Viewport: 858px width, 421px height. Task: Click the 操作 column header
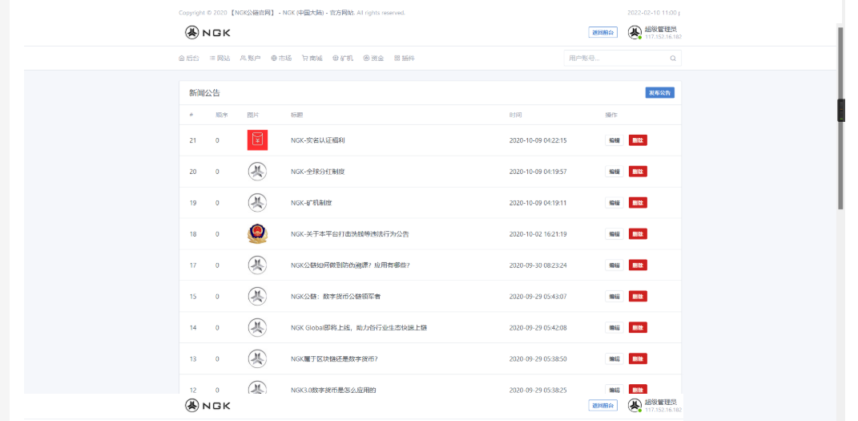click(611, 115)
